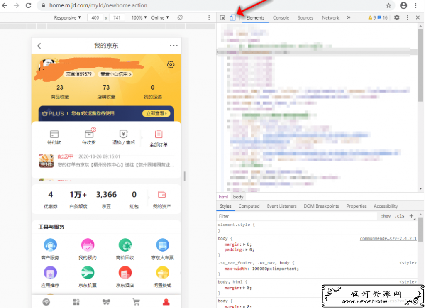This screenshot has width=425, height=308.
Task: Show more DevTools tabs chevron
Action: point(349,17)
